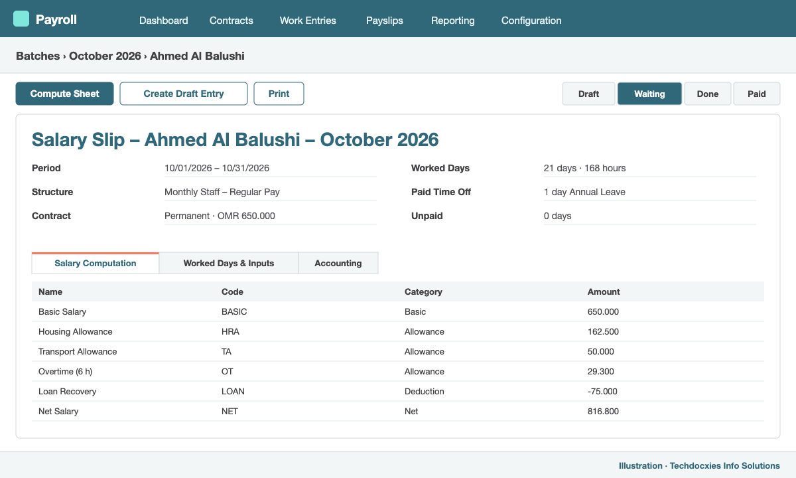
Task: Click the Compute Sheet button
Action: coord(65,94)
